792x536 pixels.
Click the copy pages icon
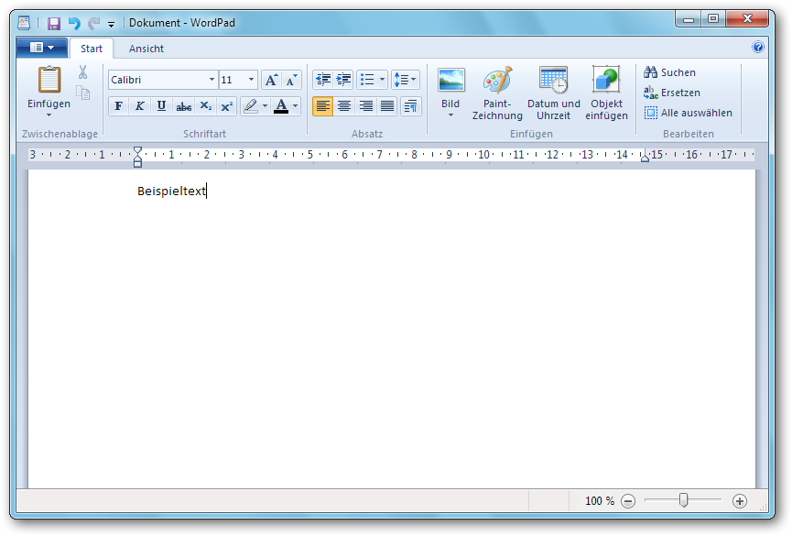tap(82, 93)
